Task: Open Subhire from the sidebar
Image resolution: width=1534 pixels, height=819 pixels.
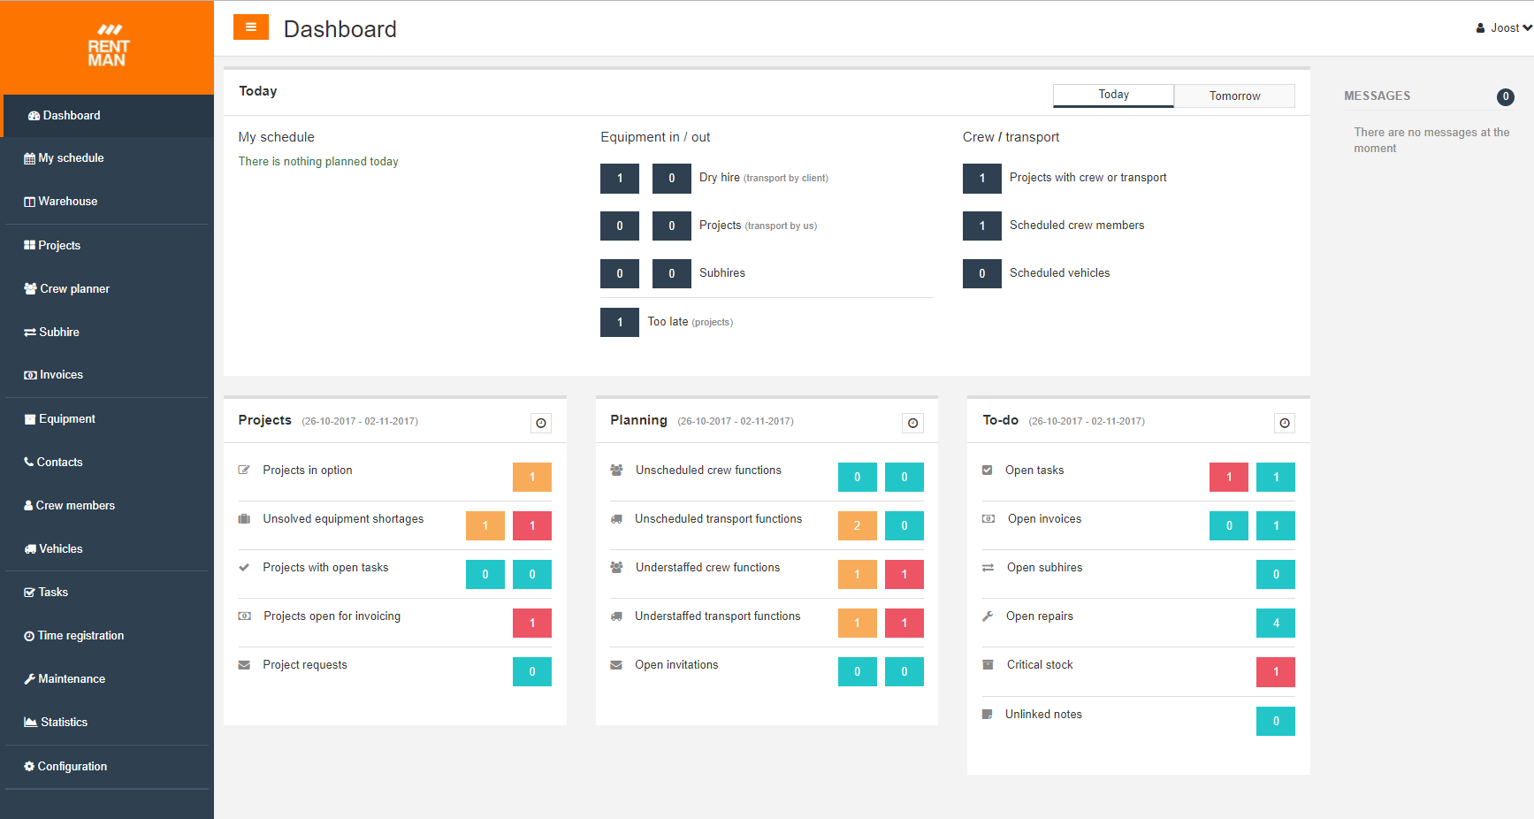Action: (57, 332)
